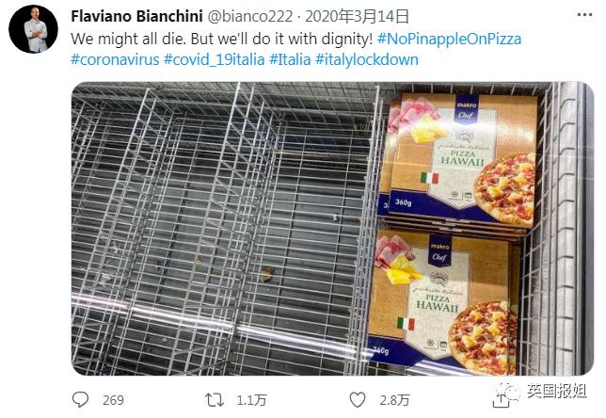Viewport: 606px width, 418px height.
Task: Open the three-dot more options menu
Action: [584, 15]
